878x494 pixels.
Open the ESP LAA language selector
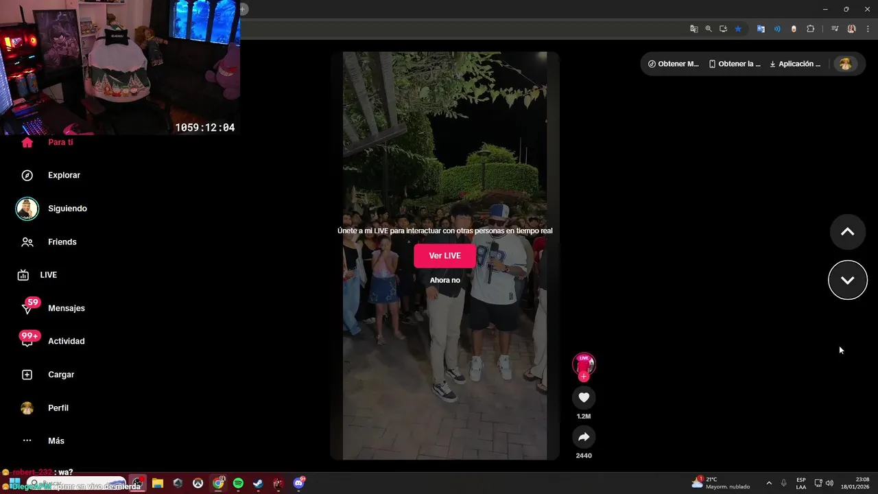tap(801, 483)
